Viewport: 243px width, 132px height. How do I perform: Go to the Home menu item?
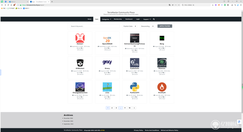(x=89, y=19)
